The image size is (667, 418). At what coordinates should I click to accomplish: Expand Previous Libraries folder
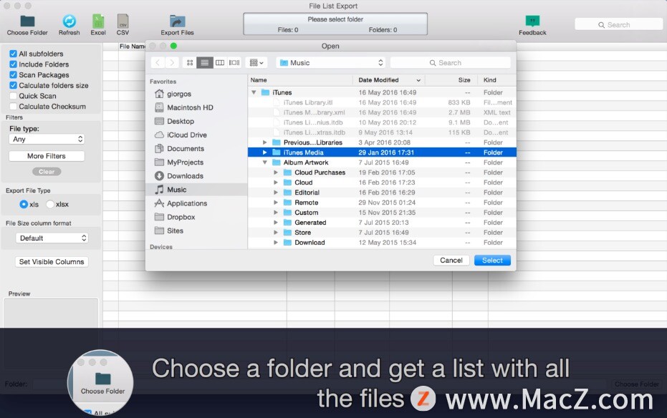pos(264,142)
